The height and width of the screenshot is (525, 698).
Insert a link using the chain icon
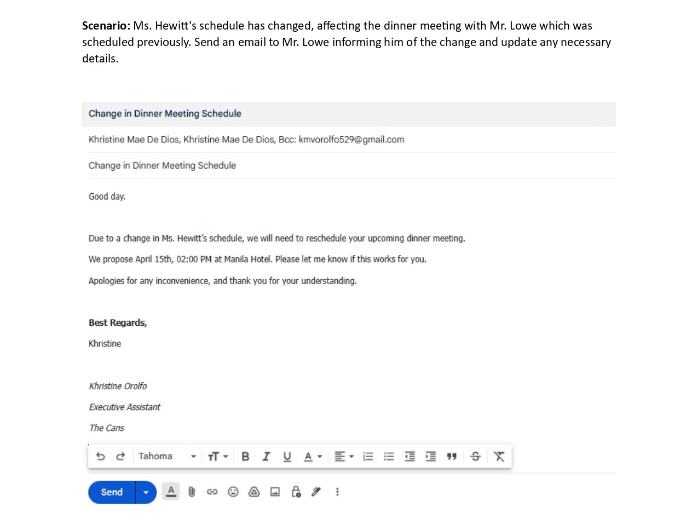(212, 492)
